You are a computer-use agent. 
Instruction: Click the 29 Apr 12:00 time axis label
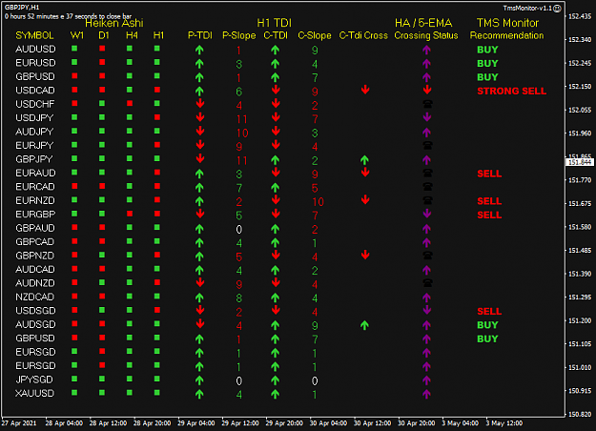click(240, 423)
